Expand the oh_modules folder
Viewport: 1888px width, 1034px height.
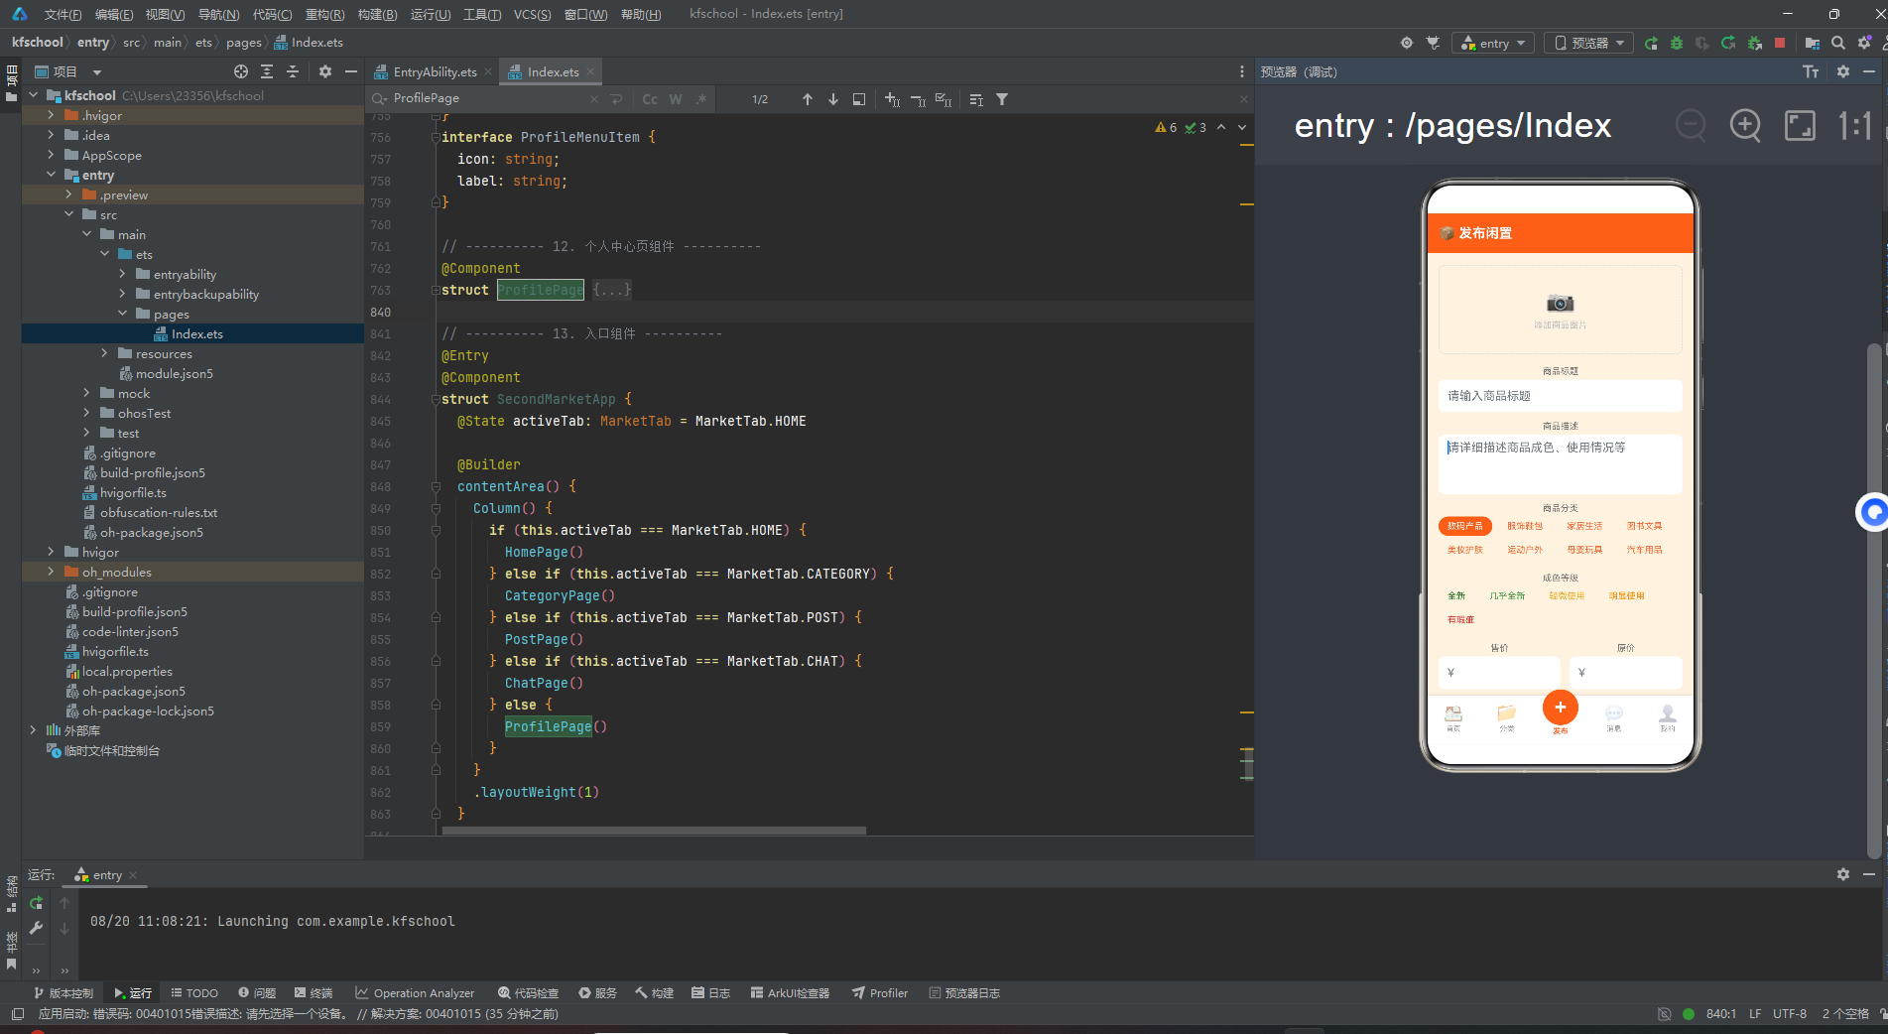[51, 572]
